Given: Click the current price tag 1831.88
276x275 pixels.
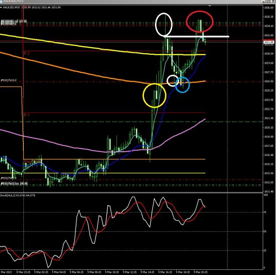Looking at the screenshot, I should point(269,42).
